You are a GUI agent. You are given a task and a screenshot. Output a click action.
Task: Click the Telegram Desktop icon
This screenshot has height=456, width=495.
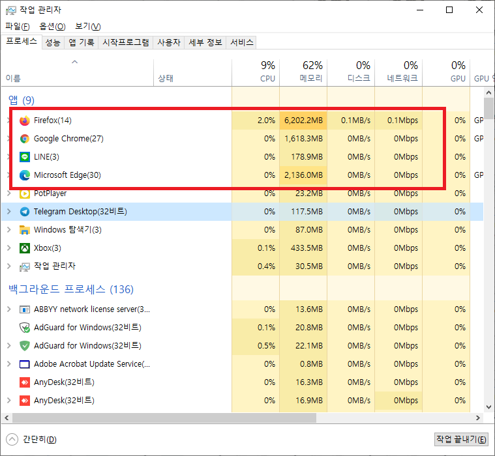point(25,212)
